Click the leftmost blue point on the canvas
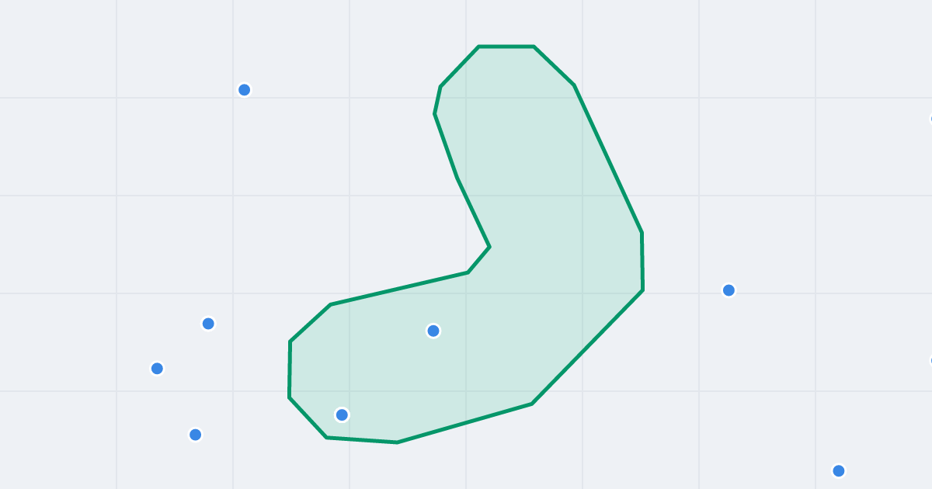932x489 pixels. click(x=157, y=368)
